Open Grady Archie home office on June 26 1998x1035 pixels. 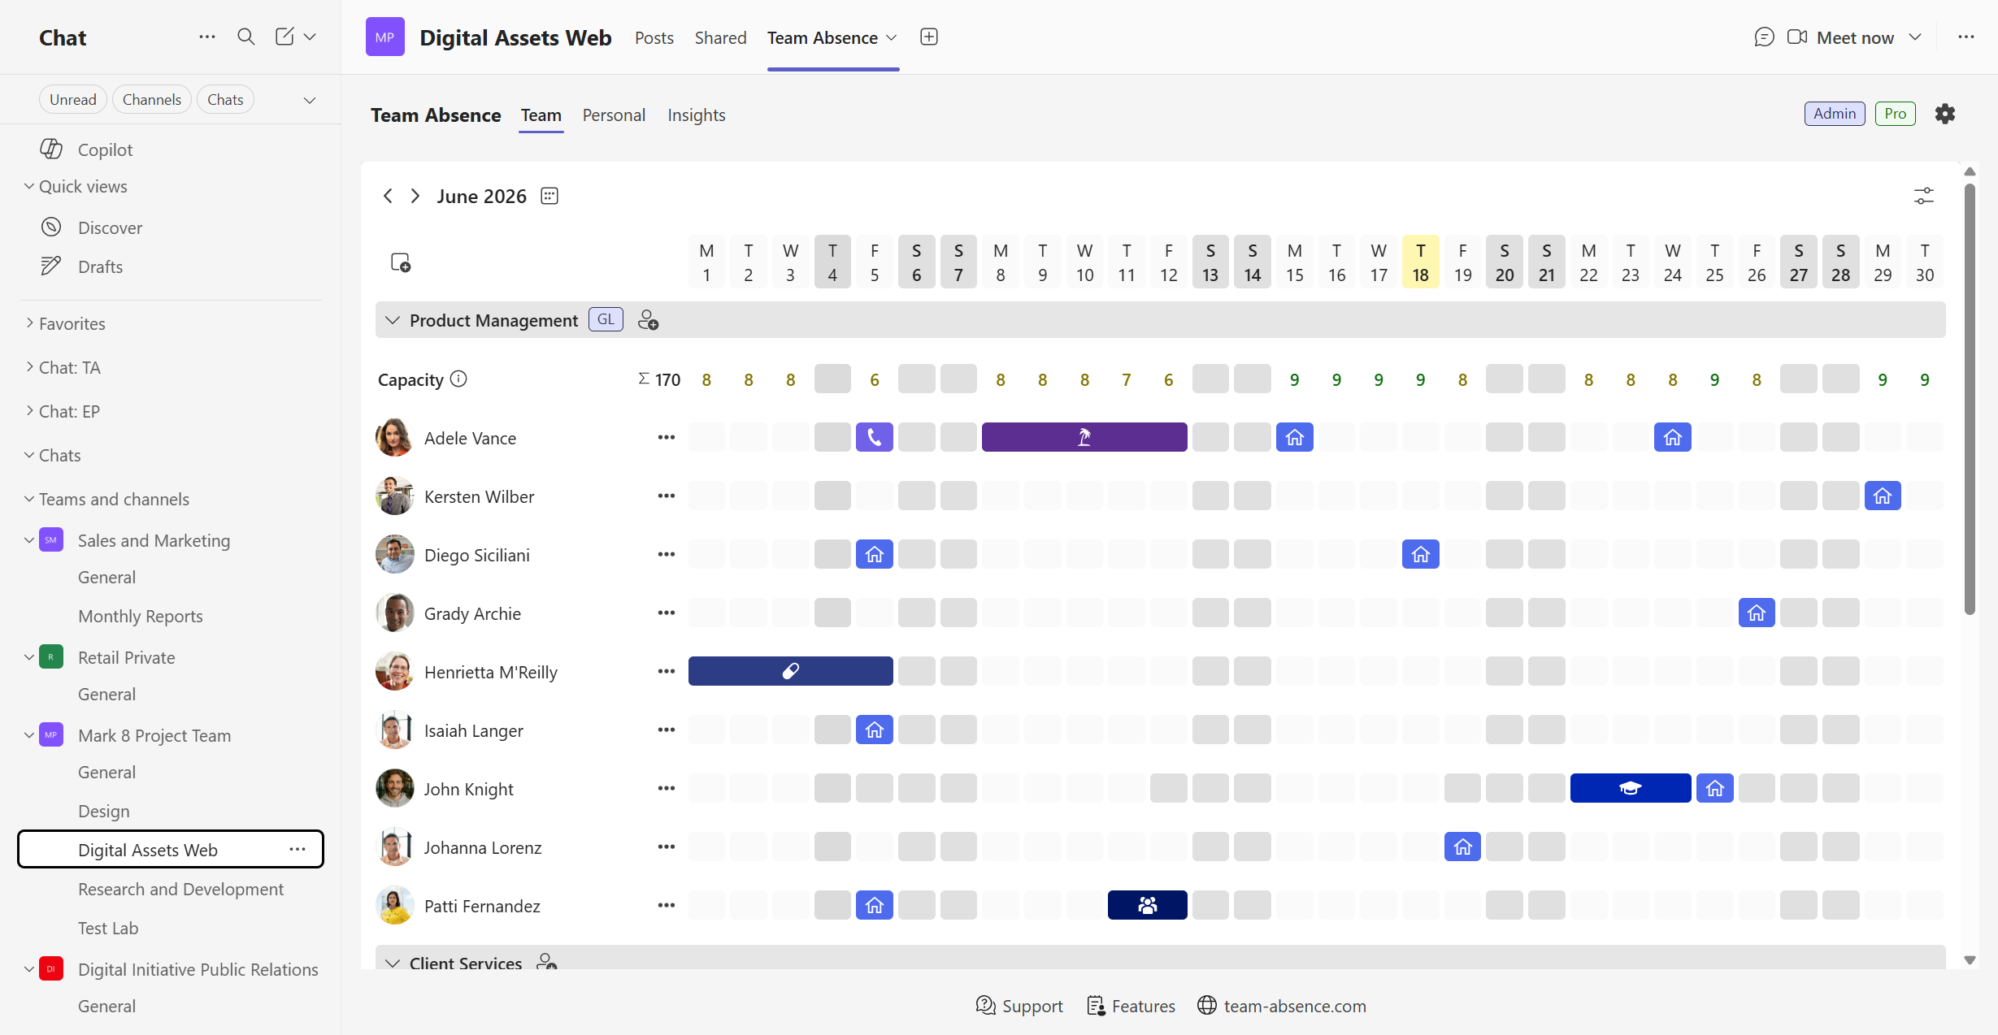click(x=1757, y=613)
